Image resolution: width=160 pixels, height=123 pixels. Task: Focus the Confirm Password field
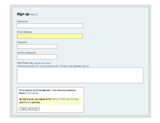point(37,57)
